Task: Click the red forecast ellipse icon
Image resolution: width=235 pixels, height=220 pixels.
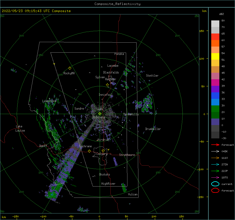Action: coord(215,190)
